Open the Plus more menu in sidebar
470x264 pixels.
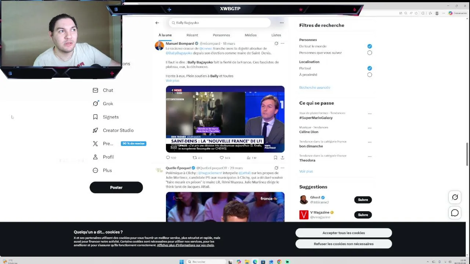(102, 170)
